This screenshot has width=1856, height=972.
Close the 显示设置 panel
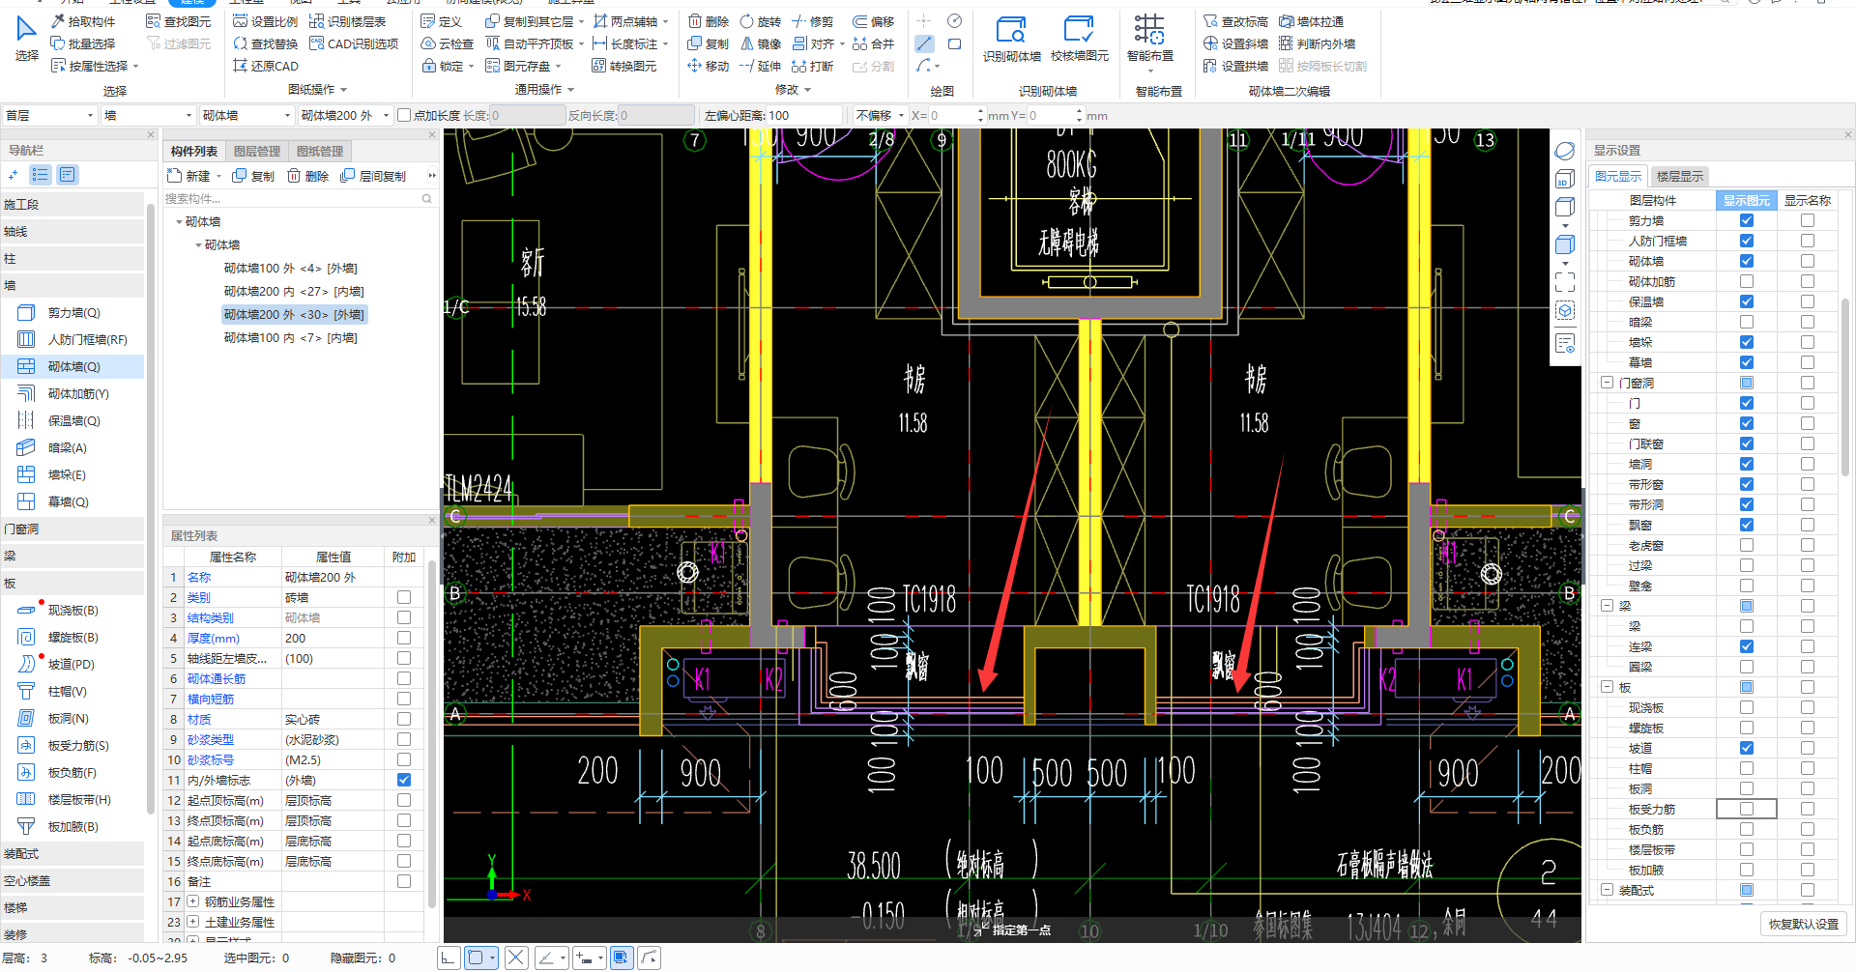[1847, 135]
